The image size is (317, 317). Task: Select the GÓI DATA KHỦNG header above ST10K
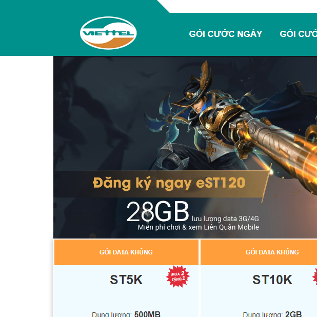pyautogui.click(x=259, y=252)
